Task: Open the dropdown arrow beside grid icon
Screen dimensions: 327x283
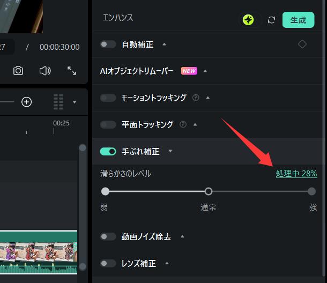Action: pos(75,102)
